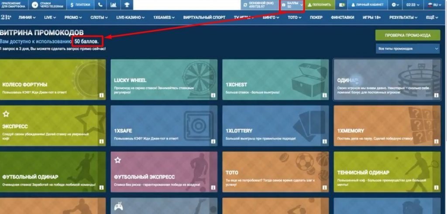Click the star icon on Экспресс card
The width and height of the screenshot is (447, 214).
click(x=6, y=114)
